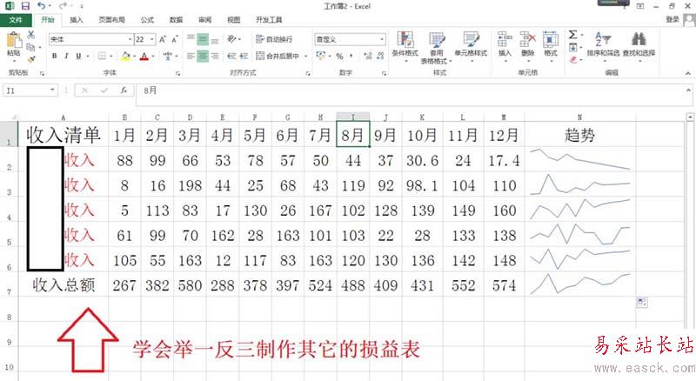Expand Merge & Center (合并后居中) dropdown arrow
The height and width of the screenshot is (381, 696).
click(306, 57)
